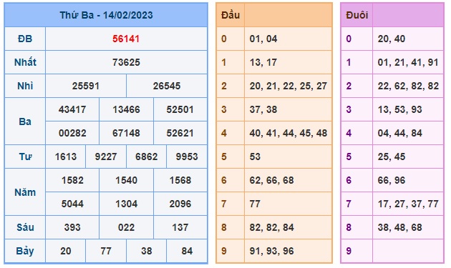Screen dimensions: 451x268
Task: Select Bảy prize number 77
Action: click(x=106, y=251)
